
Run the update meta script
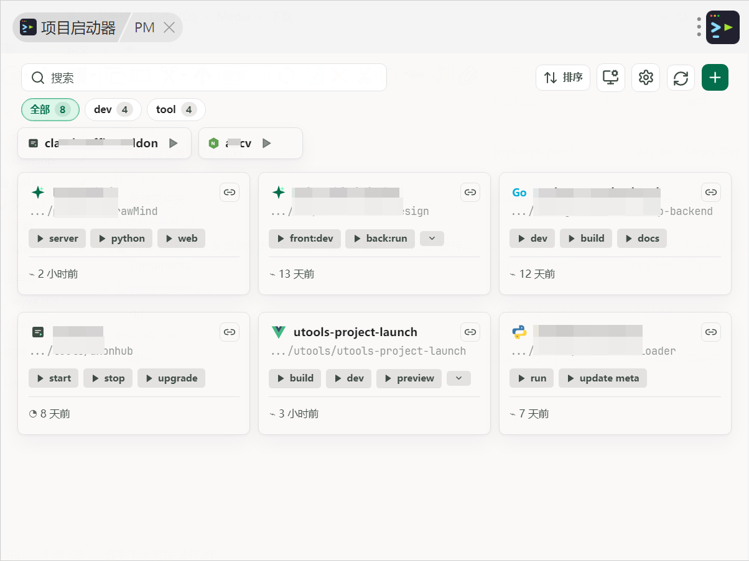pyautogui.click(x=603, y=378)
